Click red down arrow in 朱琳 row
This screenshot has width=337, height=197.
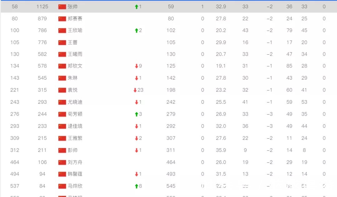point(136,78)
